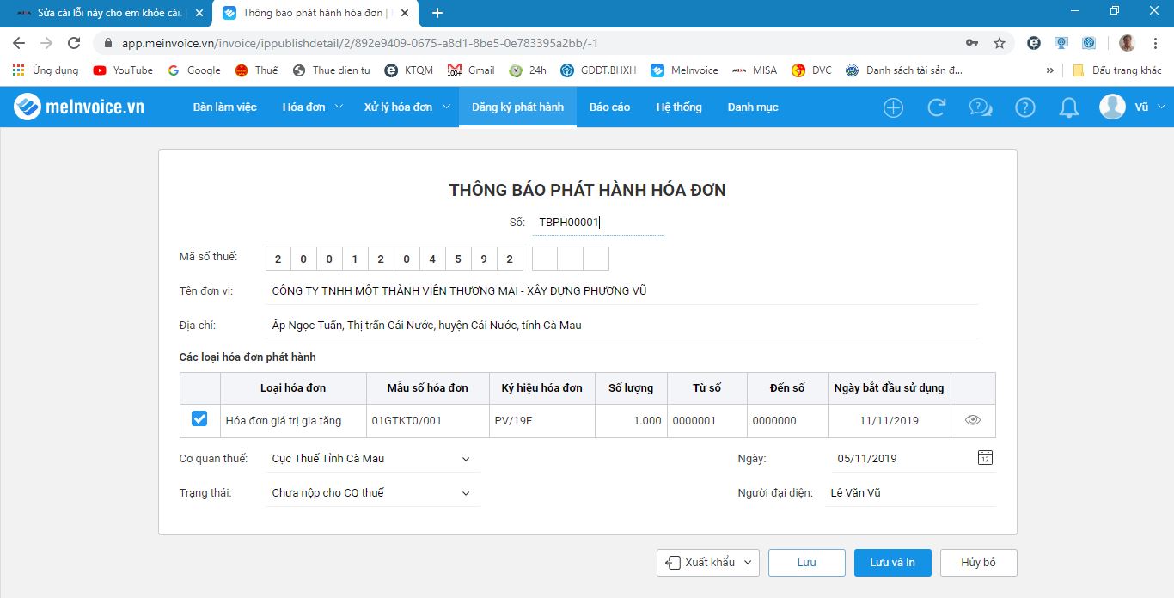1174x598 pixels.
Task: Click Từ số cell 0000001
Action: 707,421
